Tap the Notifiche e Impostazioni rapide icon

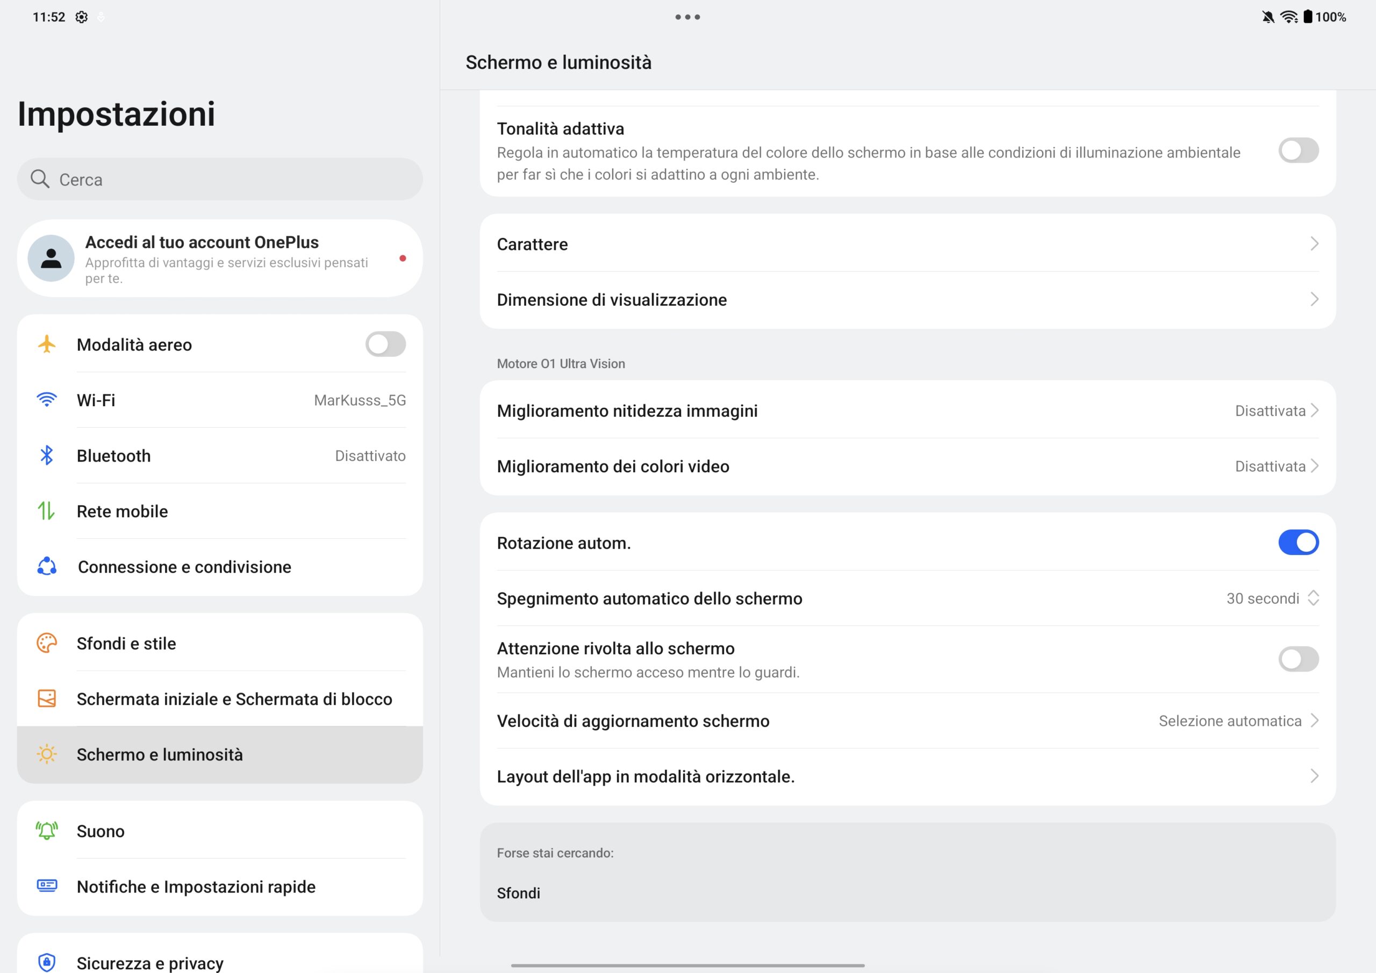(47, 886)
